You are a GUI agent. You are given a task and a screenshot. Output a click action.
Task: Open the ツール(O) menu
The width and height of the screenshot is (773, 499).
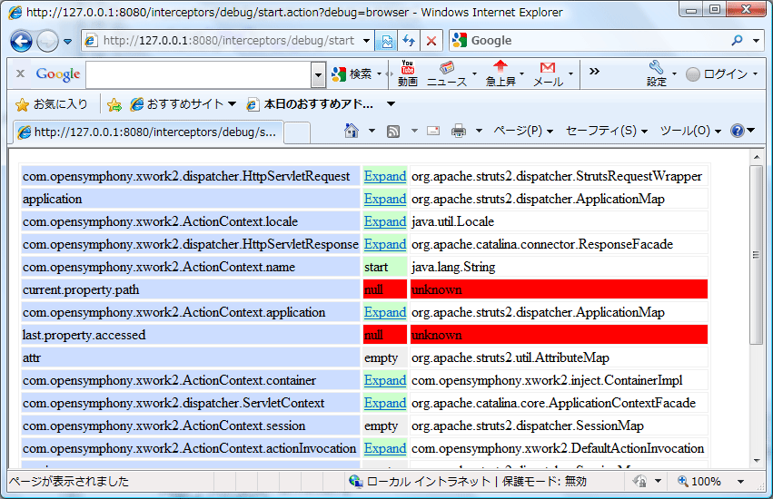point(690,131)
